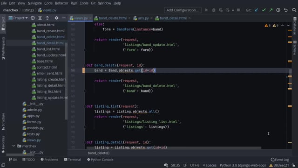
Task: Open the Tools menu
Action: pyautogui.click(x=84, y=3)
